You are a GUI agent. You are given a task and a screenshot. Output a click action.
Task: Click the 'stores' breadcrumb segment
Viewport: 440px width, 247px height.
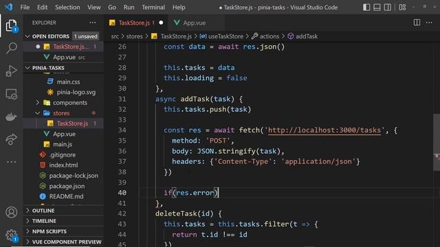point(135,36)
